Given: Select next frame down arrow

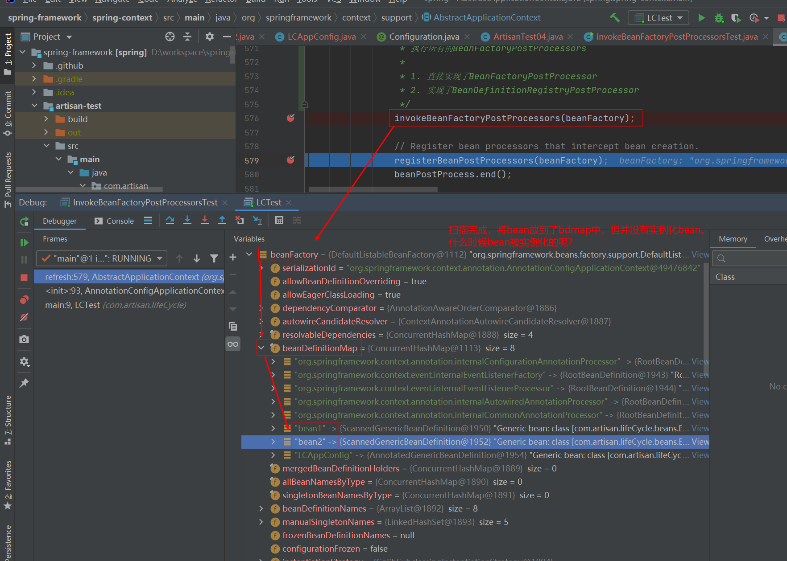Looking at the screenshot, I should pyautogui.click(x=197, y=258).
